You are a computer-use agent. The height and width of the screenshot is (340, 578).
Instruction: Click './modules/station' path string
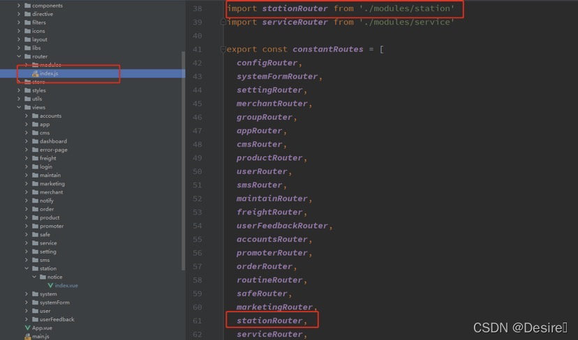coord(407,8)
